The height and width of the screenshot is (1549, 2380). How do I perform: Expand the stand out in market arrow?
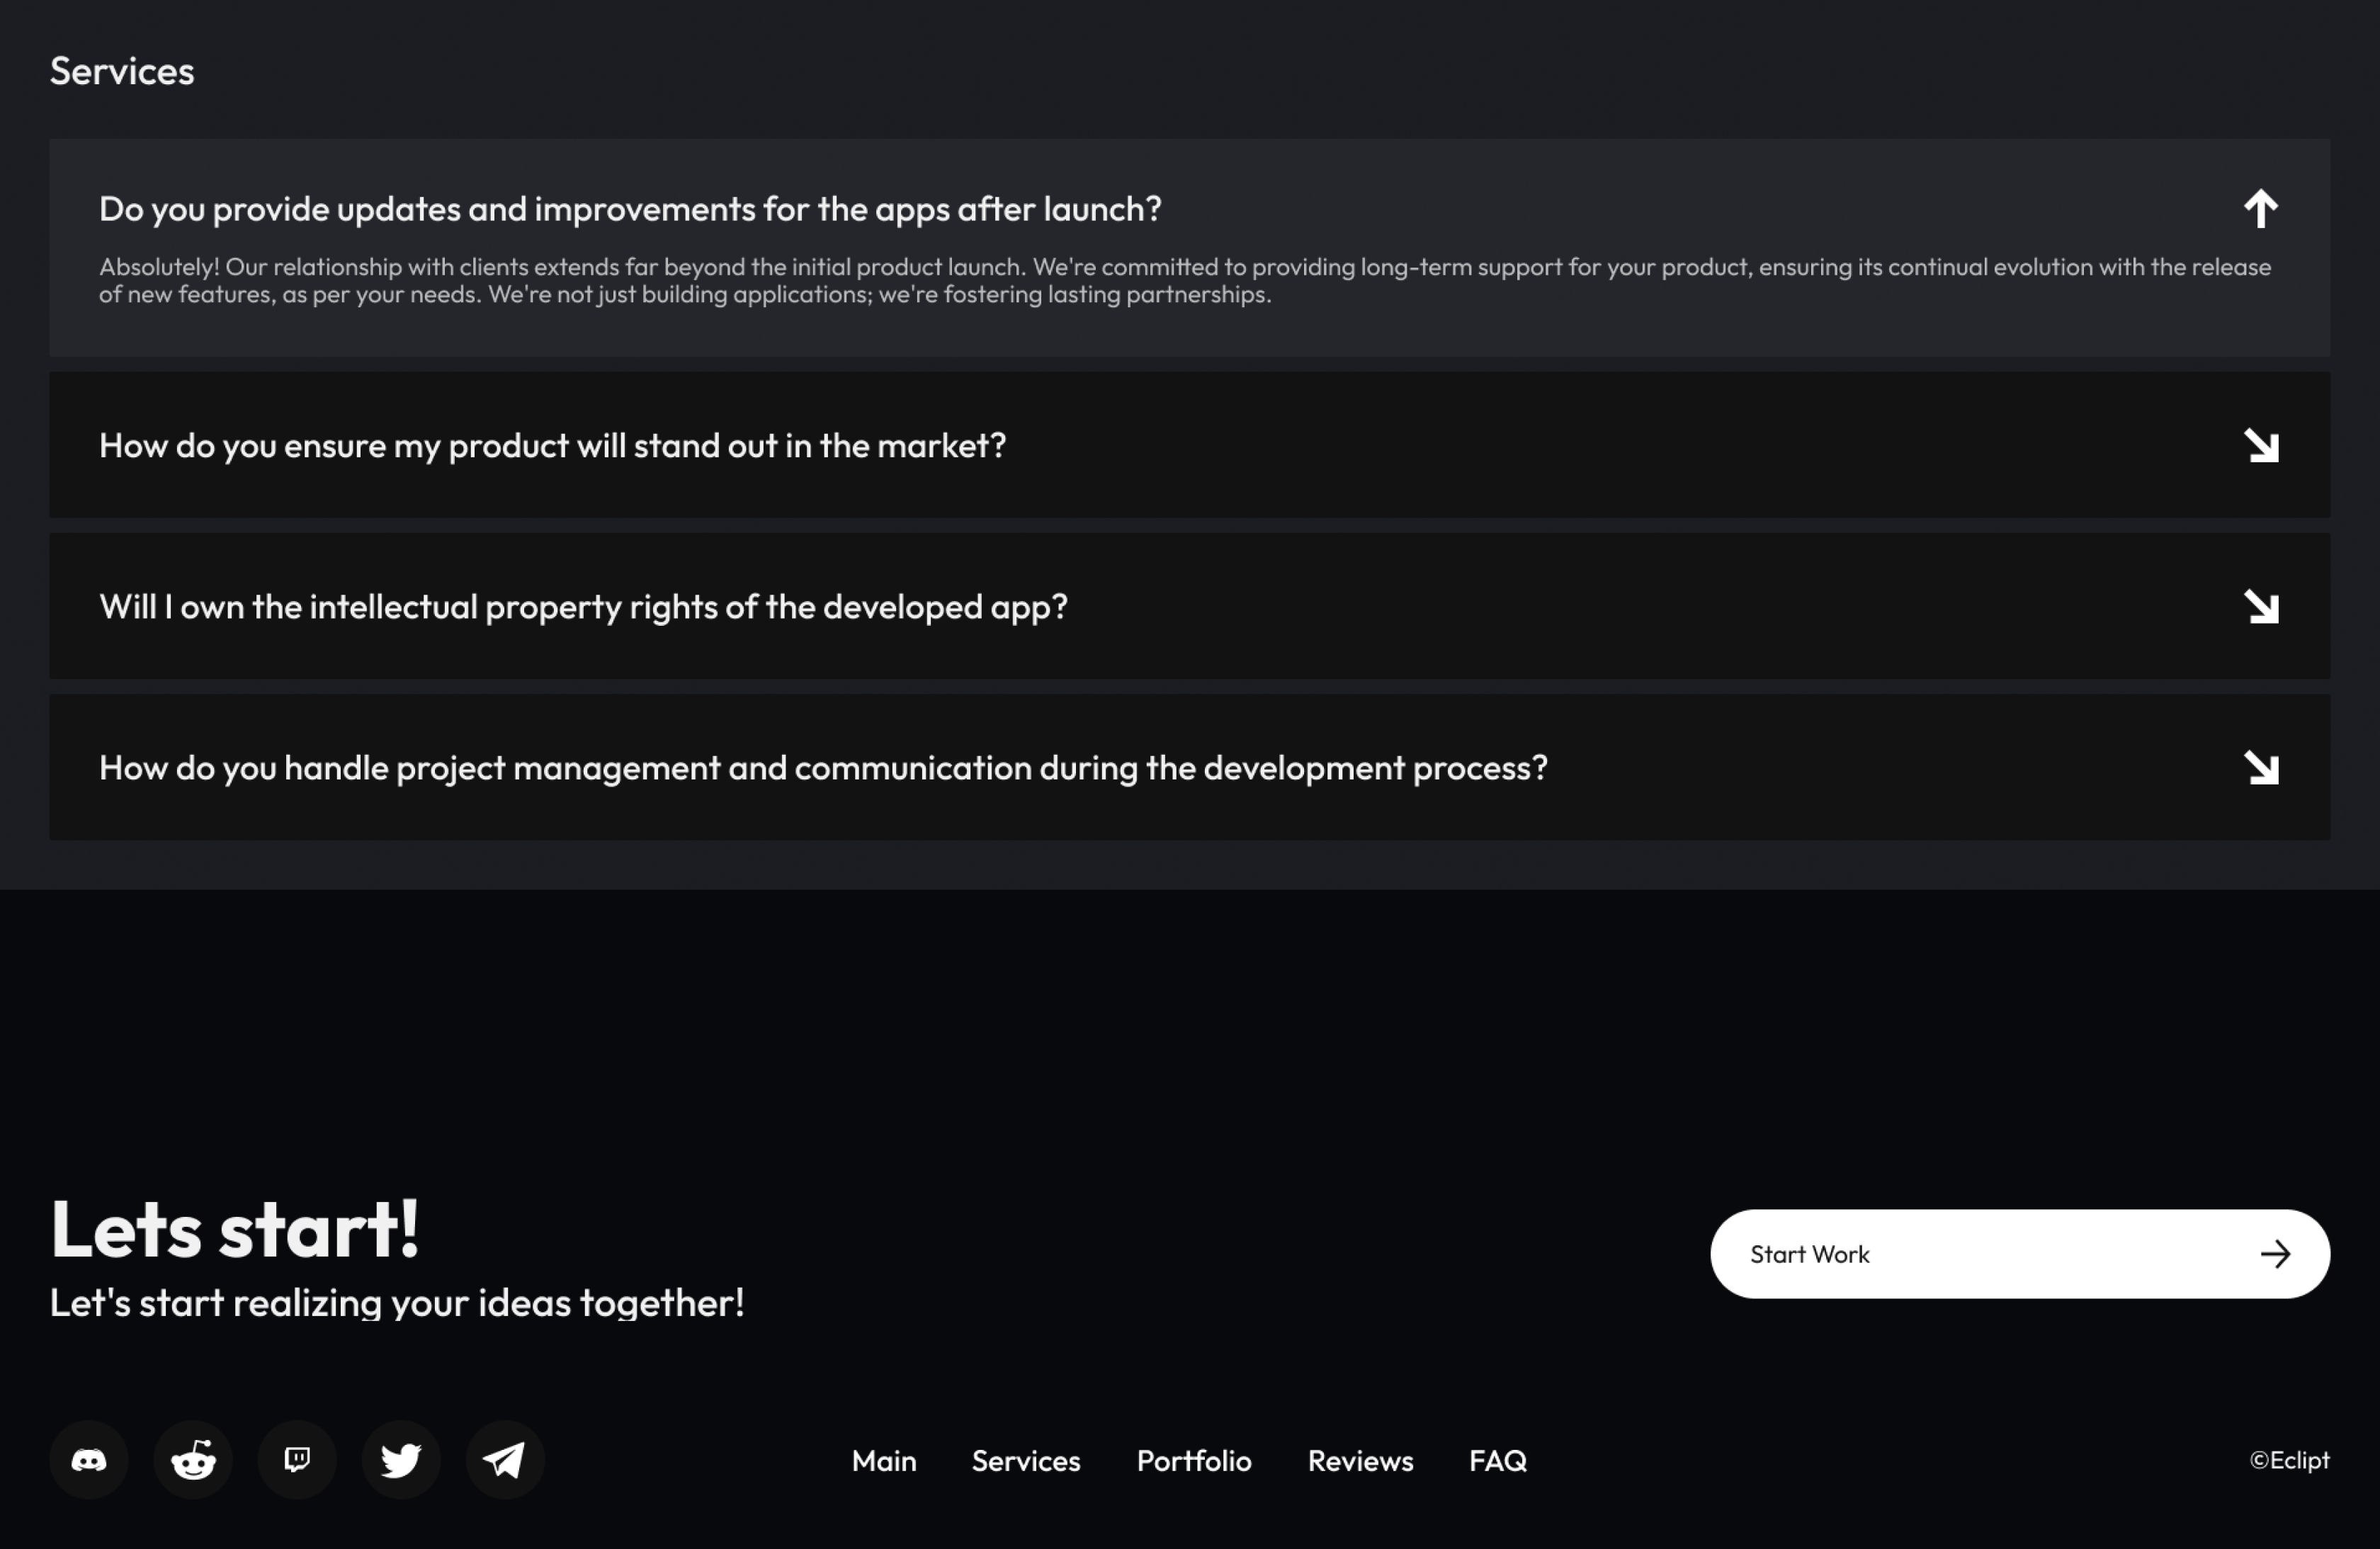coord(2260,446)
